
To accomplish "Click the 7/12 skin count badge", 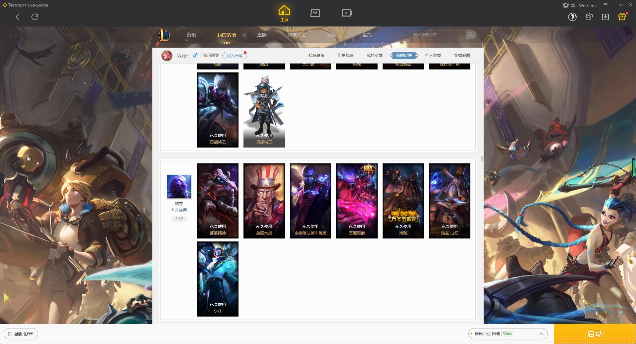I will pos(179,219).
